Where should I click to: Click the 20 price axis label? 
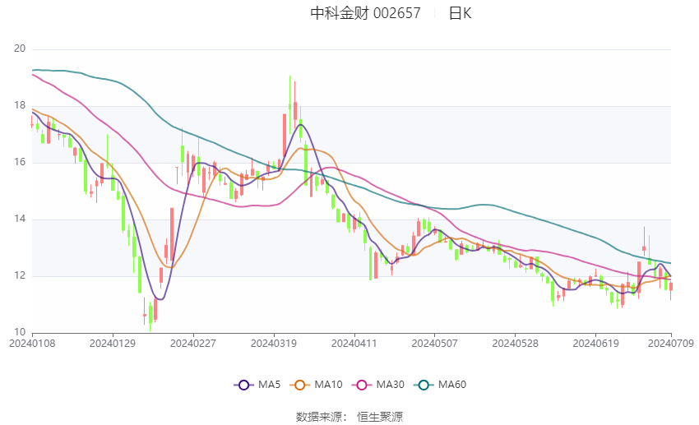point(20,49)
